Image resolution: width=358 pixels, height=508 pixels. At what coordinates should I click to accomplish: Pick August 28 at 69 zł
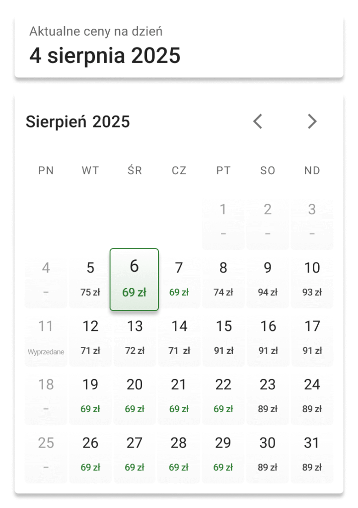coord(179,454)
